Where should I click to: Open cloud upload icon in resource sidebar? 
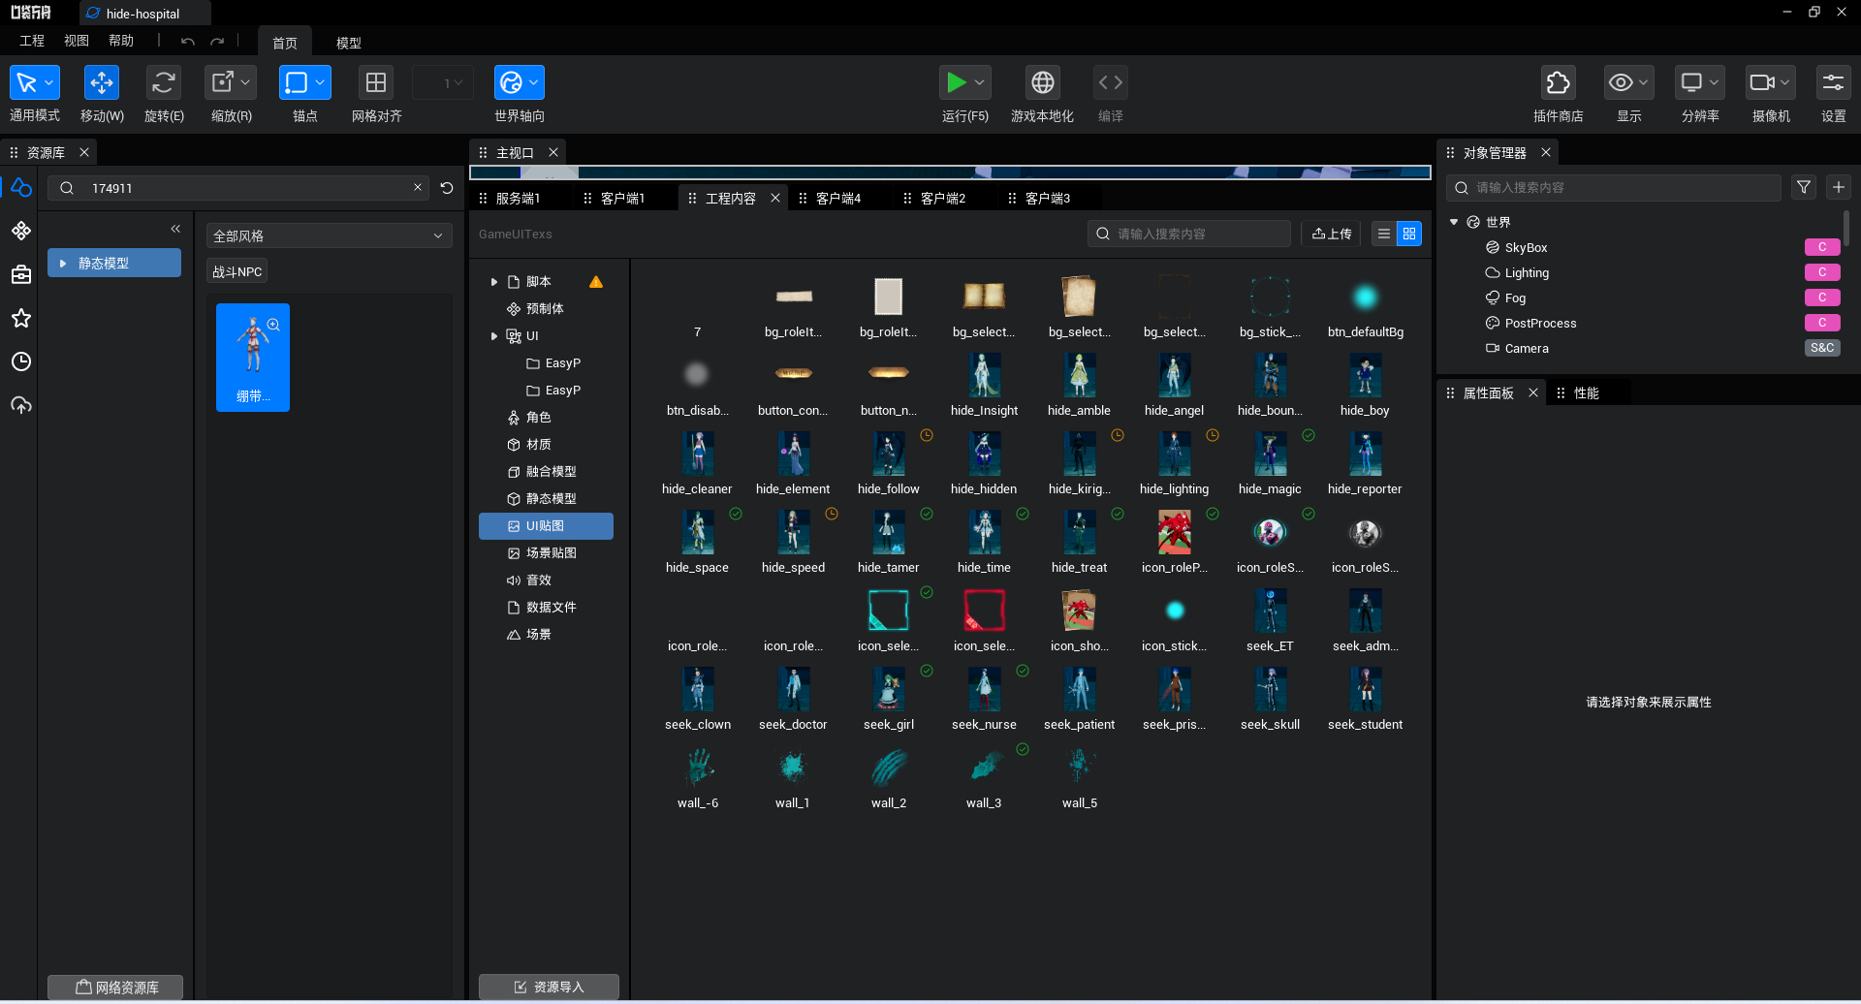[x=20, y=405]
